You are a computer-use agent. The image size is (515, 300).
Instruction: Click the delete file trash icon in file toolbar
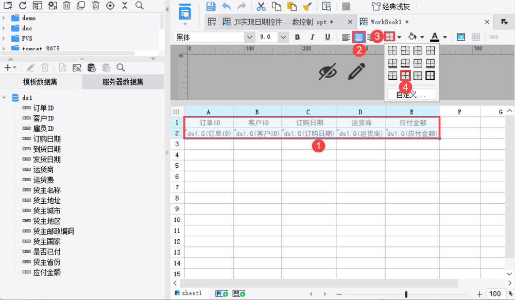pyautogui.click(x=66, y=6)
